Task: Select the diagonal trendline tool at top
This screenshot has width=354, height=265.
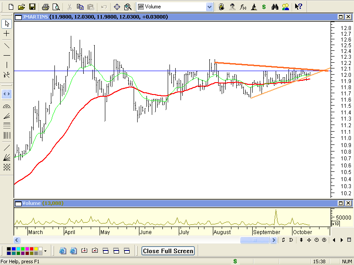Action: [7, 46]
